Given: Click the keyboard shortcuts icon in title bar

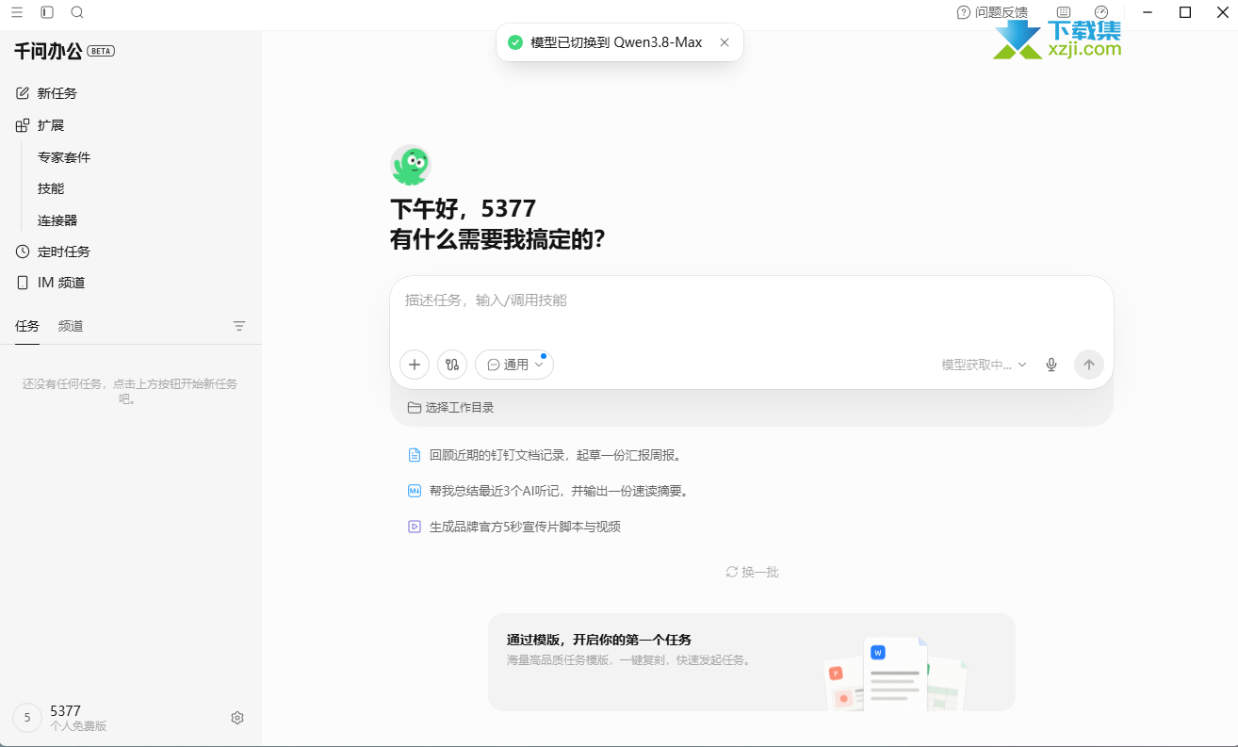Looking at the screenshot, I should tap(1064, 12).
